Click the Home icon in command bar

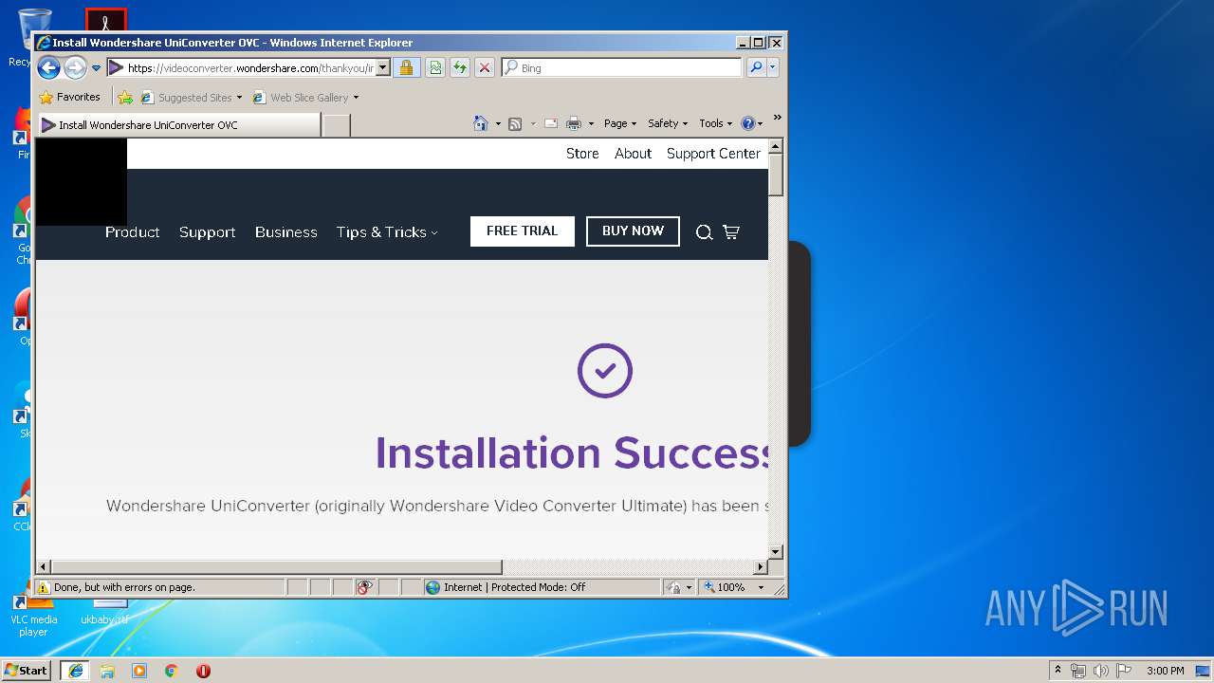tap(481, 123)
